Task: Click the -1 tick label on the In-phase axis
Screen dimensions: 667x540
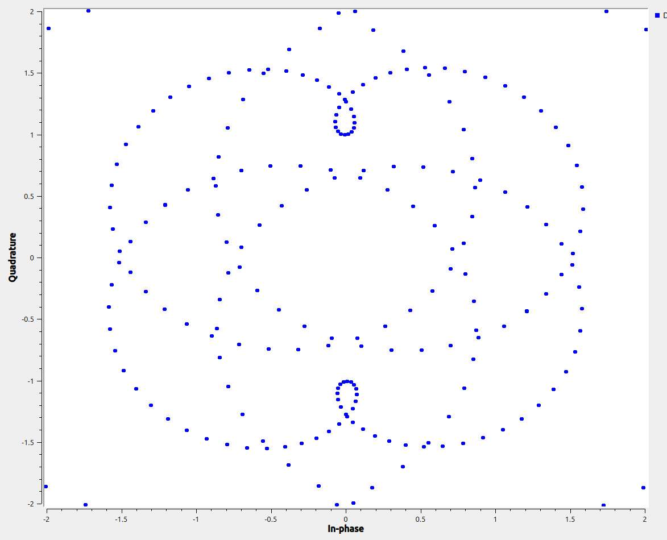Action: coord(196,519)
